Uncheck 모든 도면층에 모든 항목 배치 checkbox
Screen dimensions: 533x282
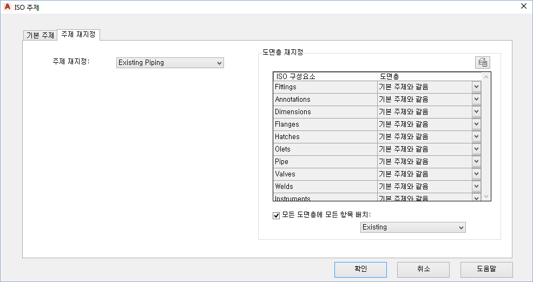tap(277, 215)
